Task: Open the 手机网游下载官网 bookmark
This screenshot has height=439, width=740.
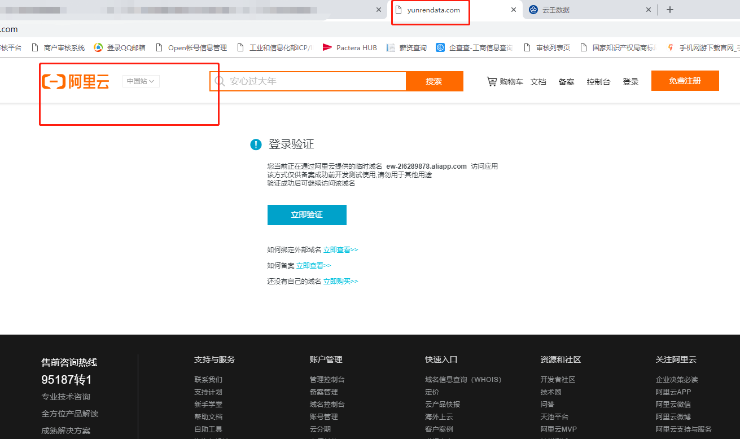Action: (703, 48)
